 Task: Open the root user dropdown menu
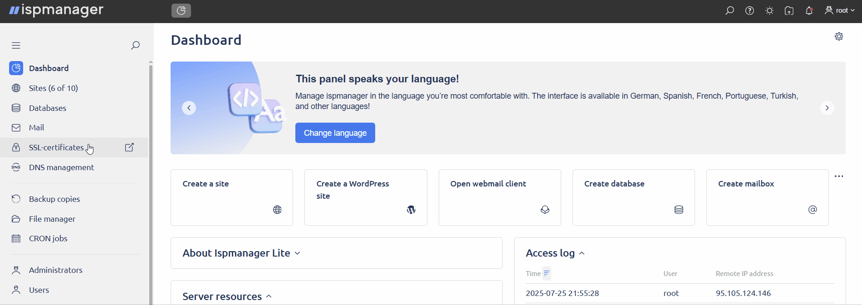coord(840,10)
